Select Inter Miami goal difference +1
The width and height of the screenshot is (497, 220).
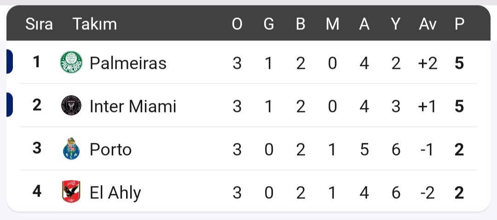point(428,106)
